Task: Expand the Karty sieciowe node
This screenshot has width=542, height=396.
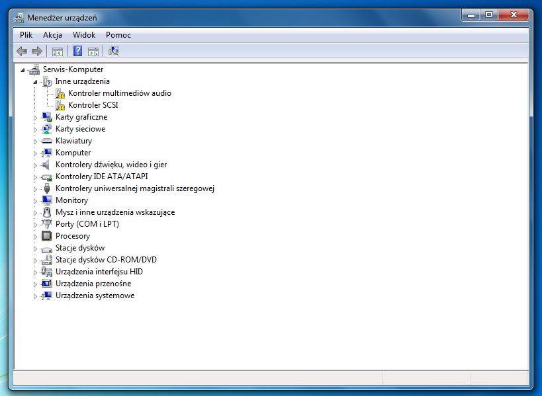Action: pos(35,130)
